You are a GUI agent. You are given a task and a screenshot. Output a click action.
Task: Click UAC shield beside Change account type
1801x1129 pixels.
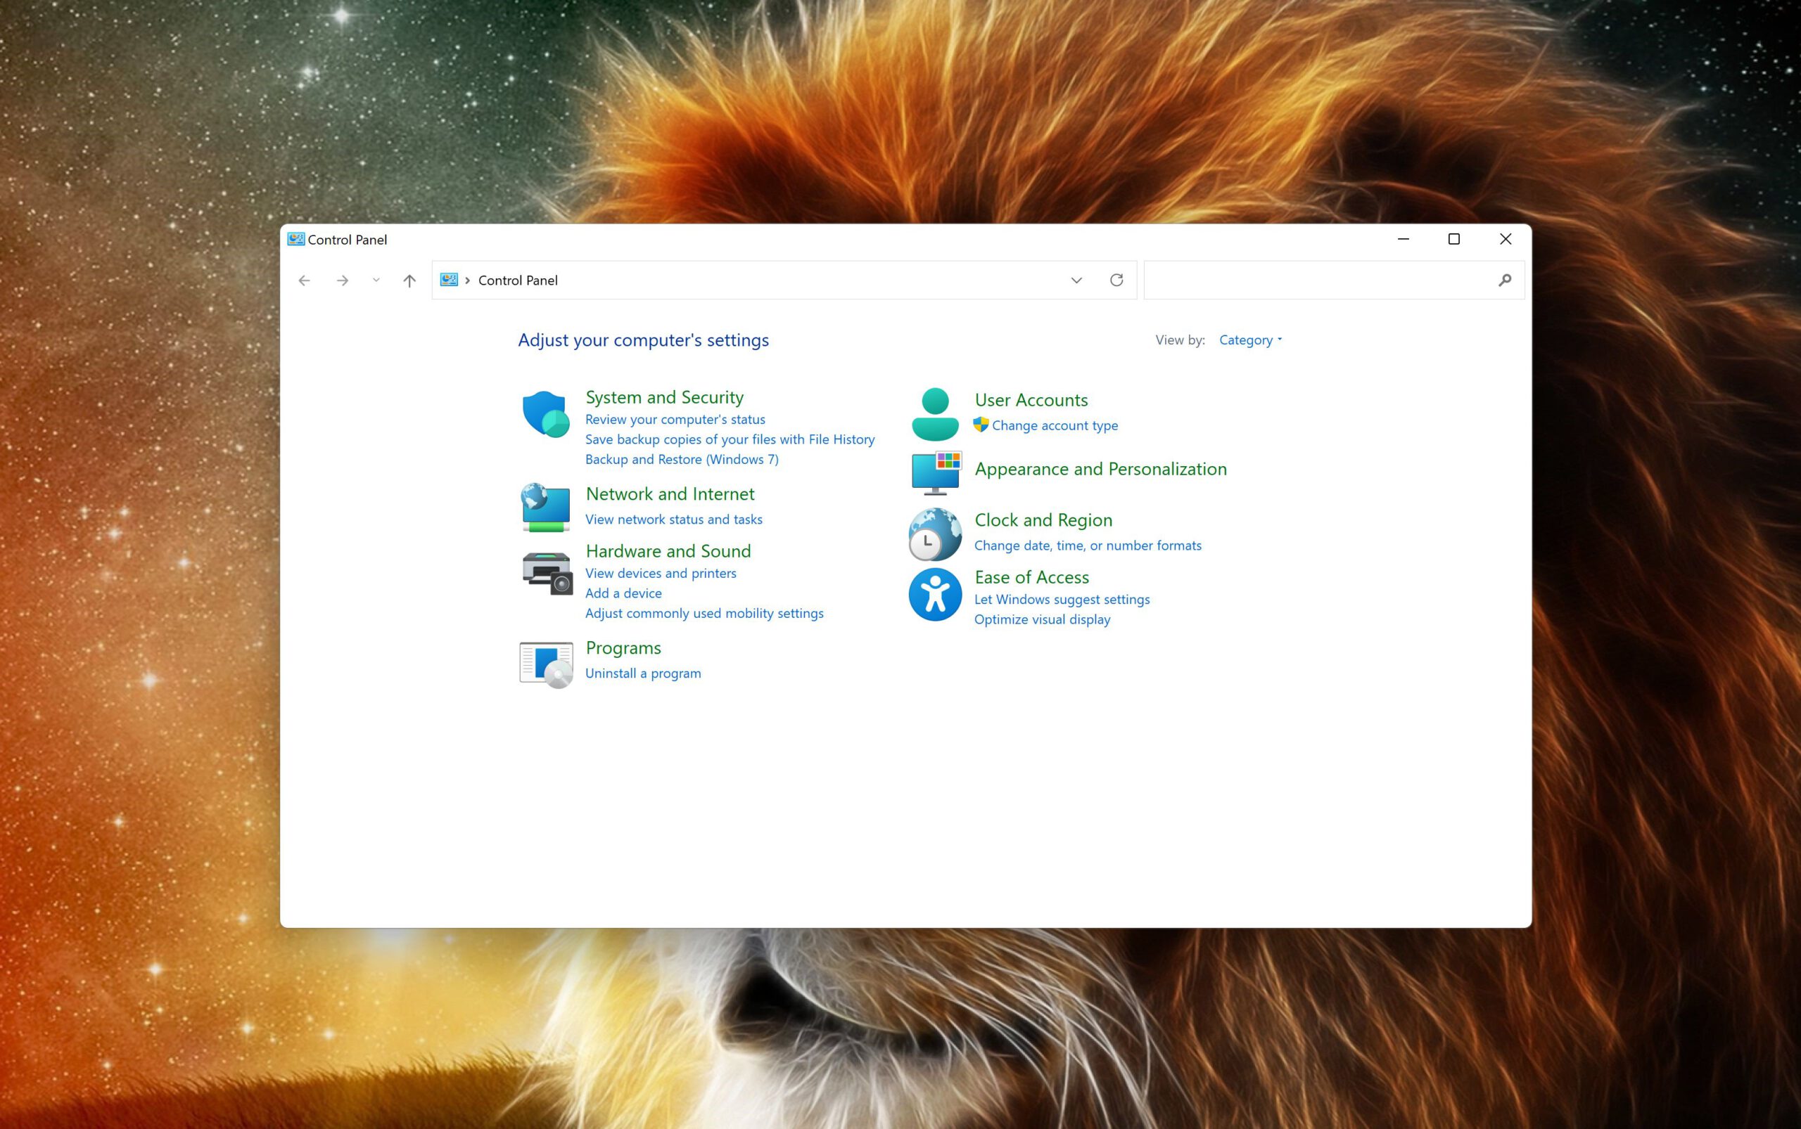click(981, 425)
